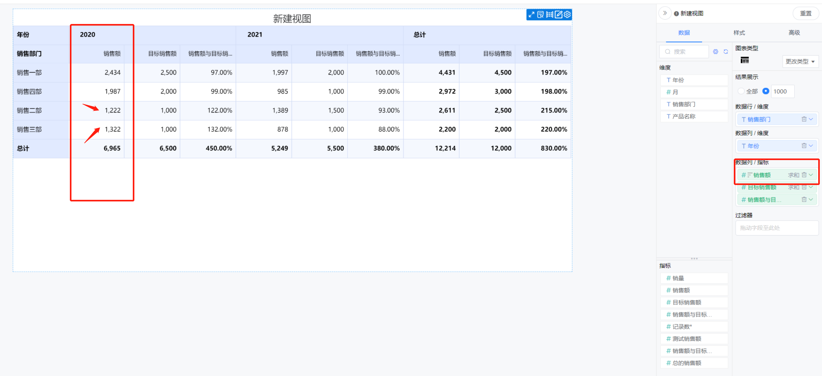
Task: Expand 销售额与目 indicator options chevron
Action: (811, 200)
